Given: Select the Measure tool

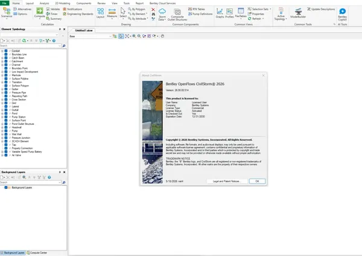Looking at the screenshot, I should point(112,13).
